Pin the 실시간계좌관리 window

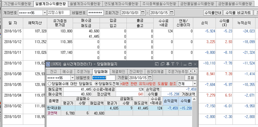168,64
